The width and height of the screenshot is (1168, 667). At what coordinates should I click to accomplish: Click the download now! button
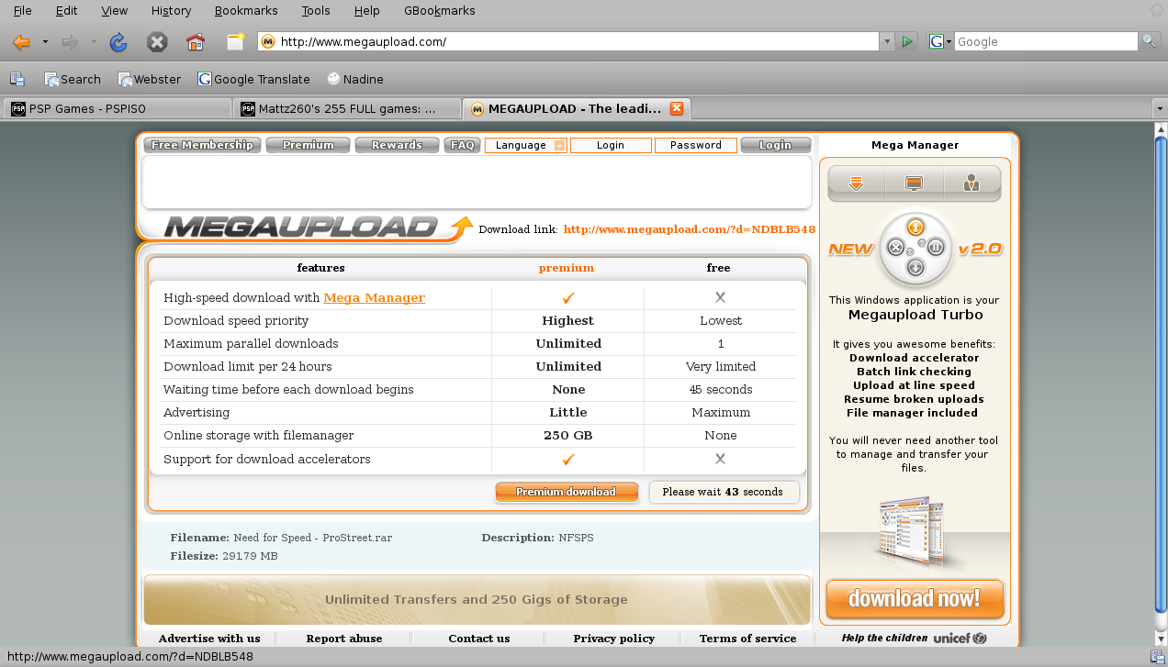915,599
